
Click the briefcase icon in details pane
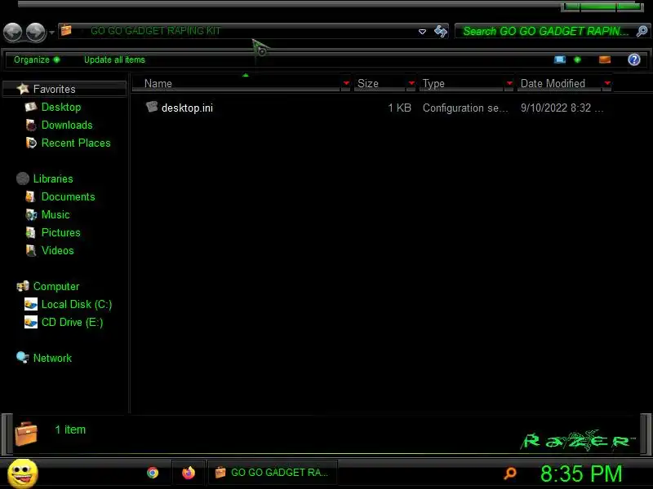point(26,434)
